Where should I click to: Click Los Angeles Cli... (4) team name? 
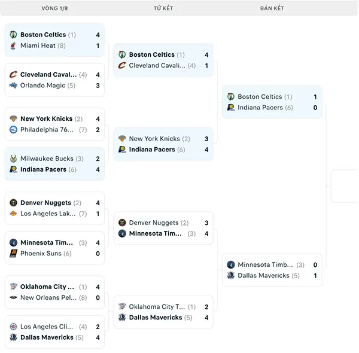tap(54, 327)
